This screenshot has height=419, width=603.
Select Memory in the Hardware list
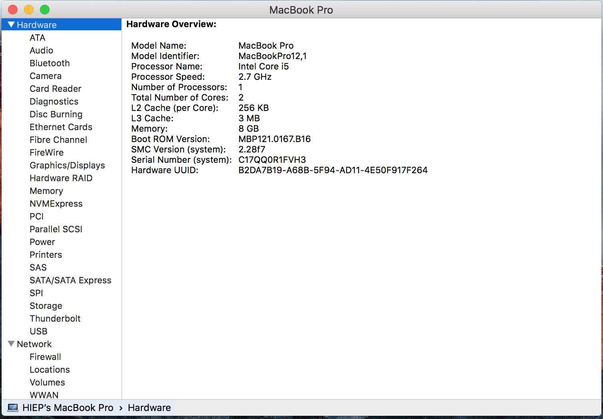(46, 191)
